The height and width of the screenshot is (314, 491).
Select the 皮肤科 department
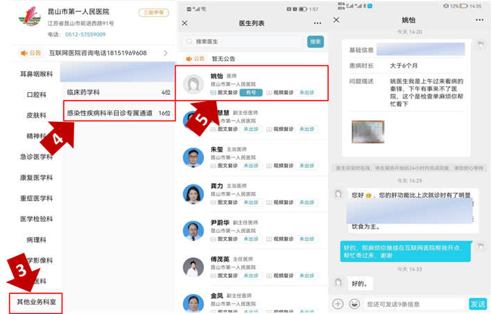36,115
